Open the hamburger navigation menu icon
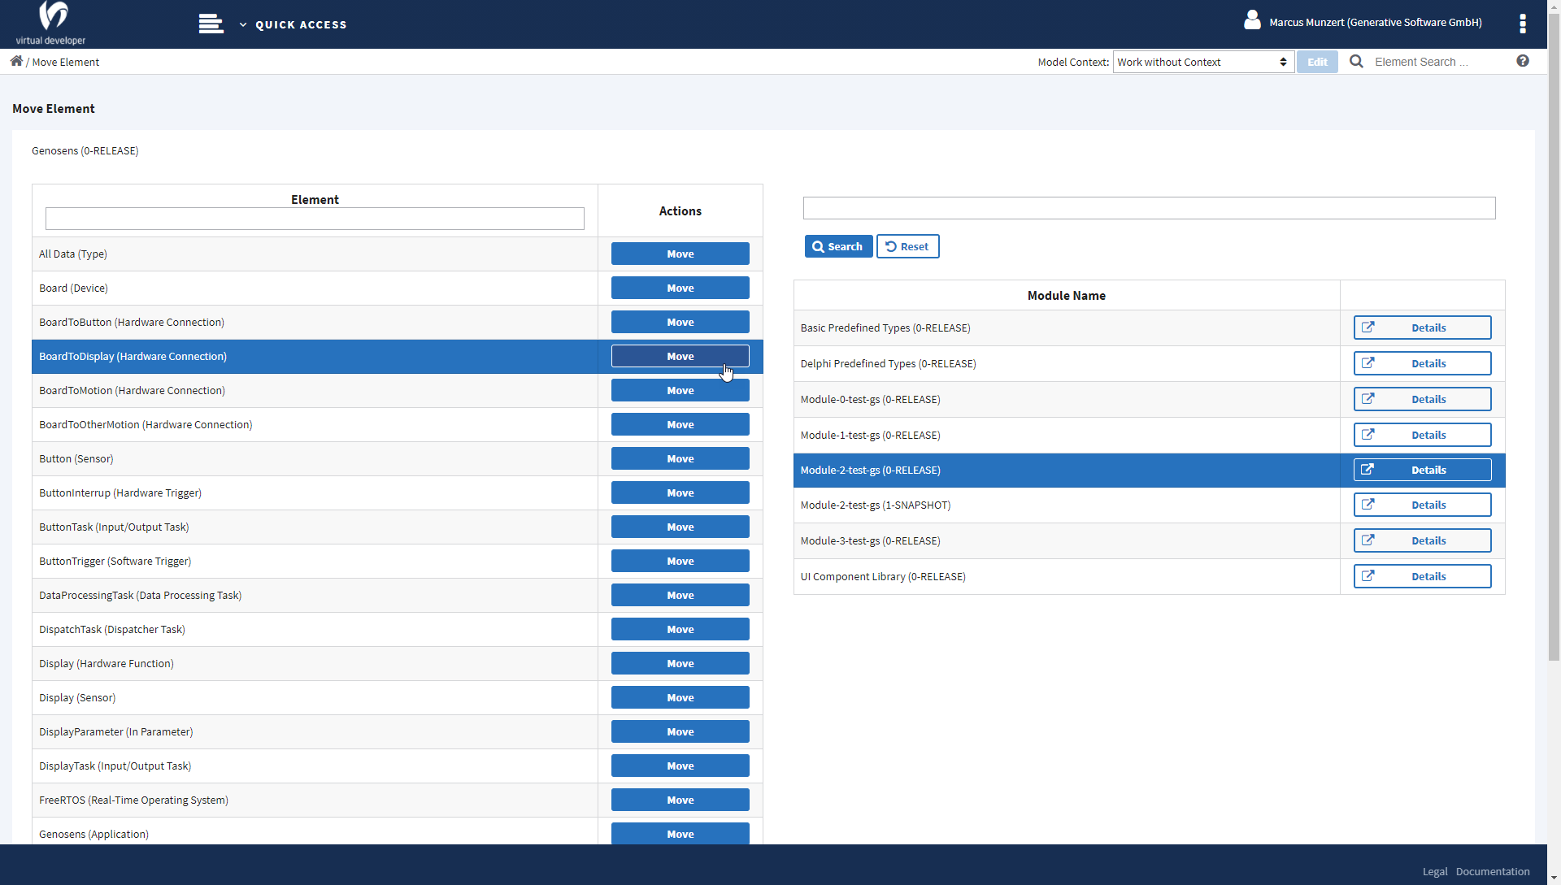The image size is (1561, 885). click(211, 24)
